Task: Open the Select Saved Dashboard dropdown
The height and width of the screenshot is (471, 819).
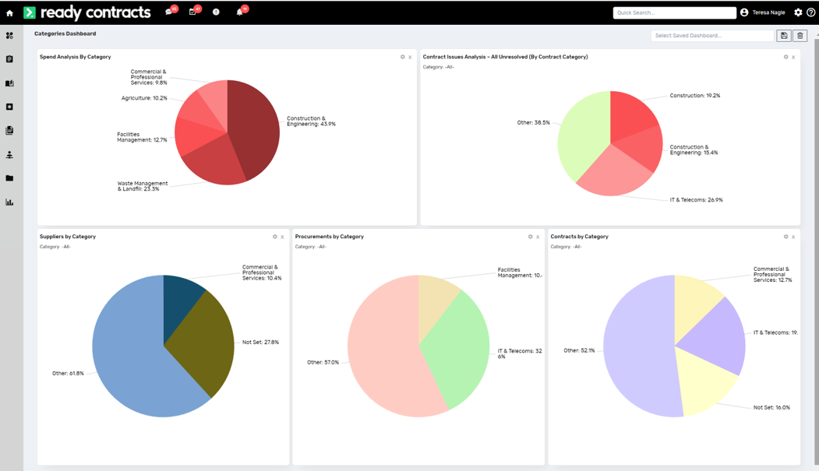Action: point(712,36)
